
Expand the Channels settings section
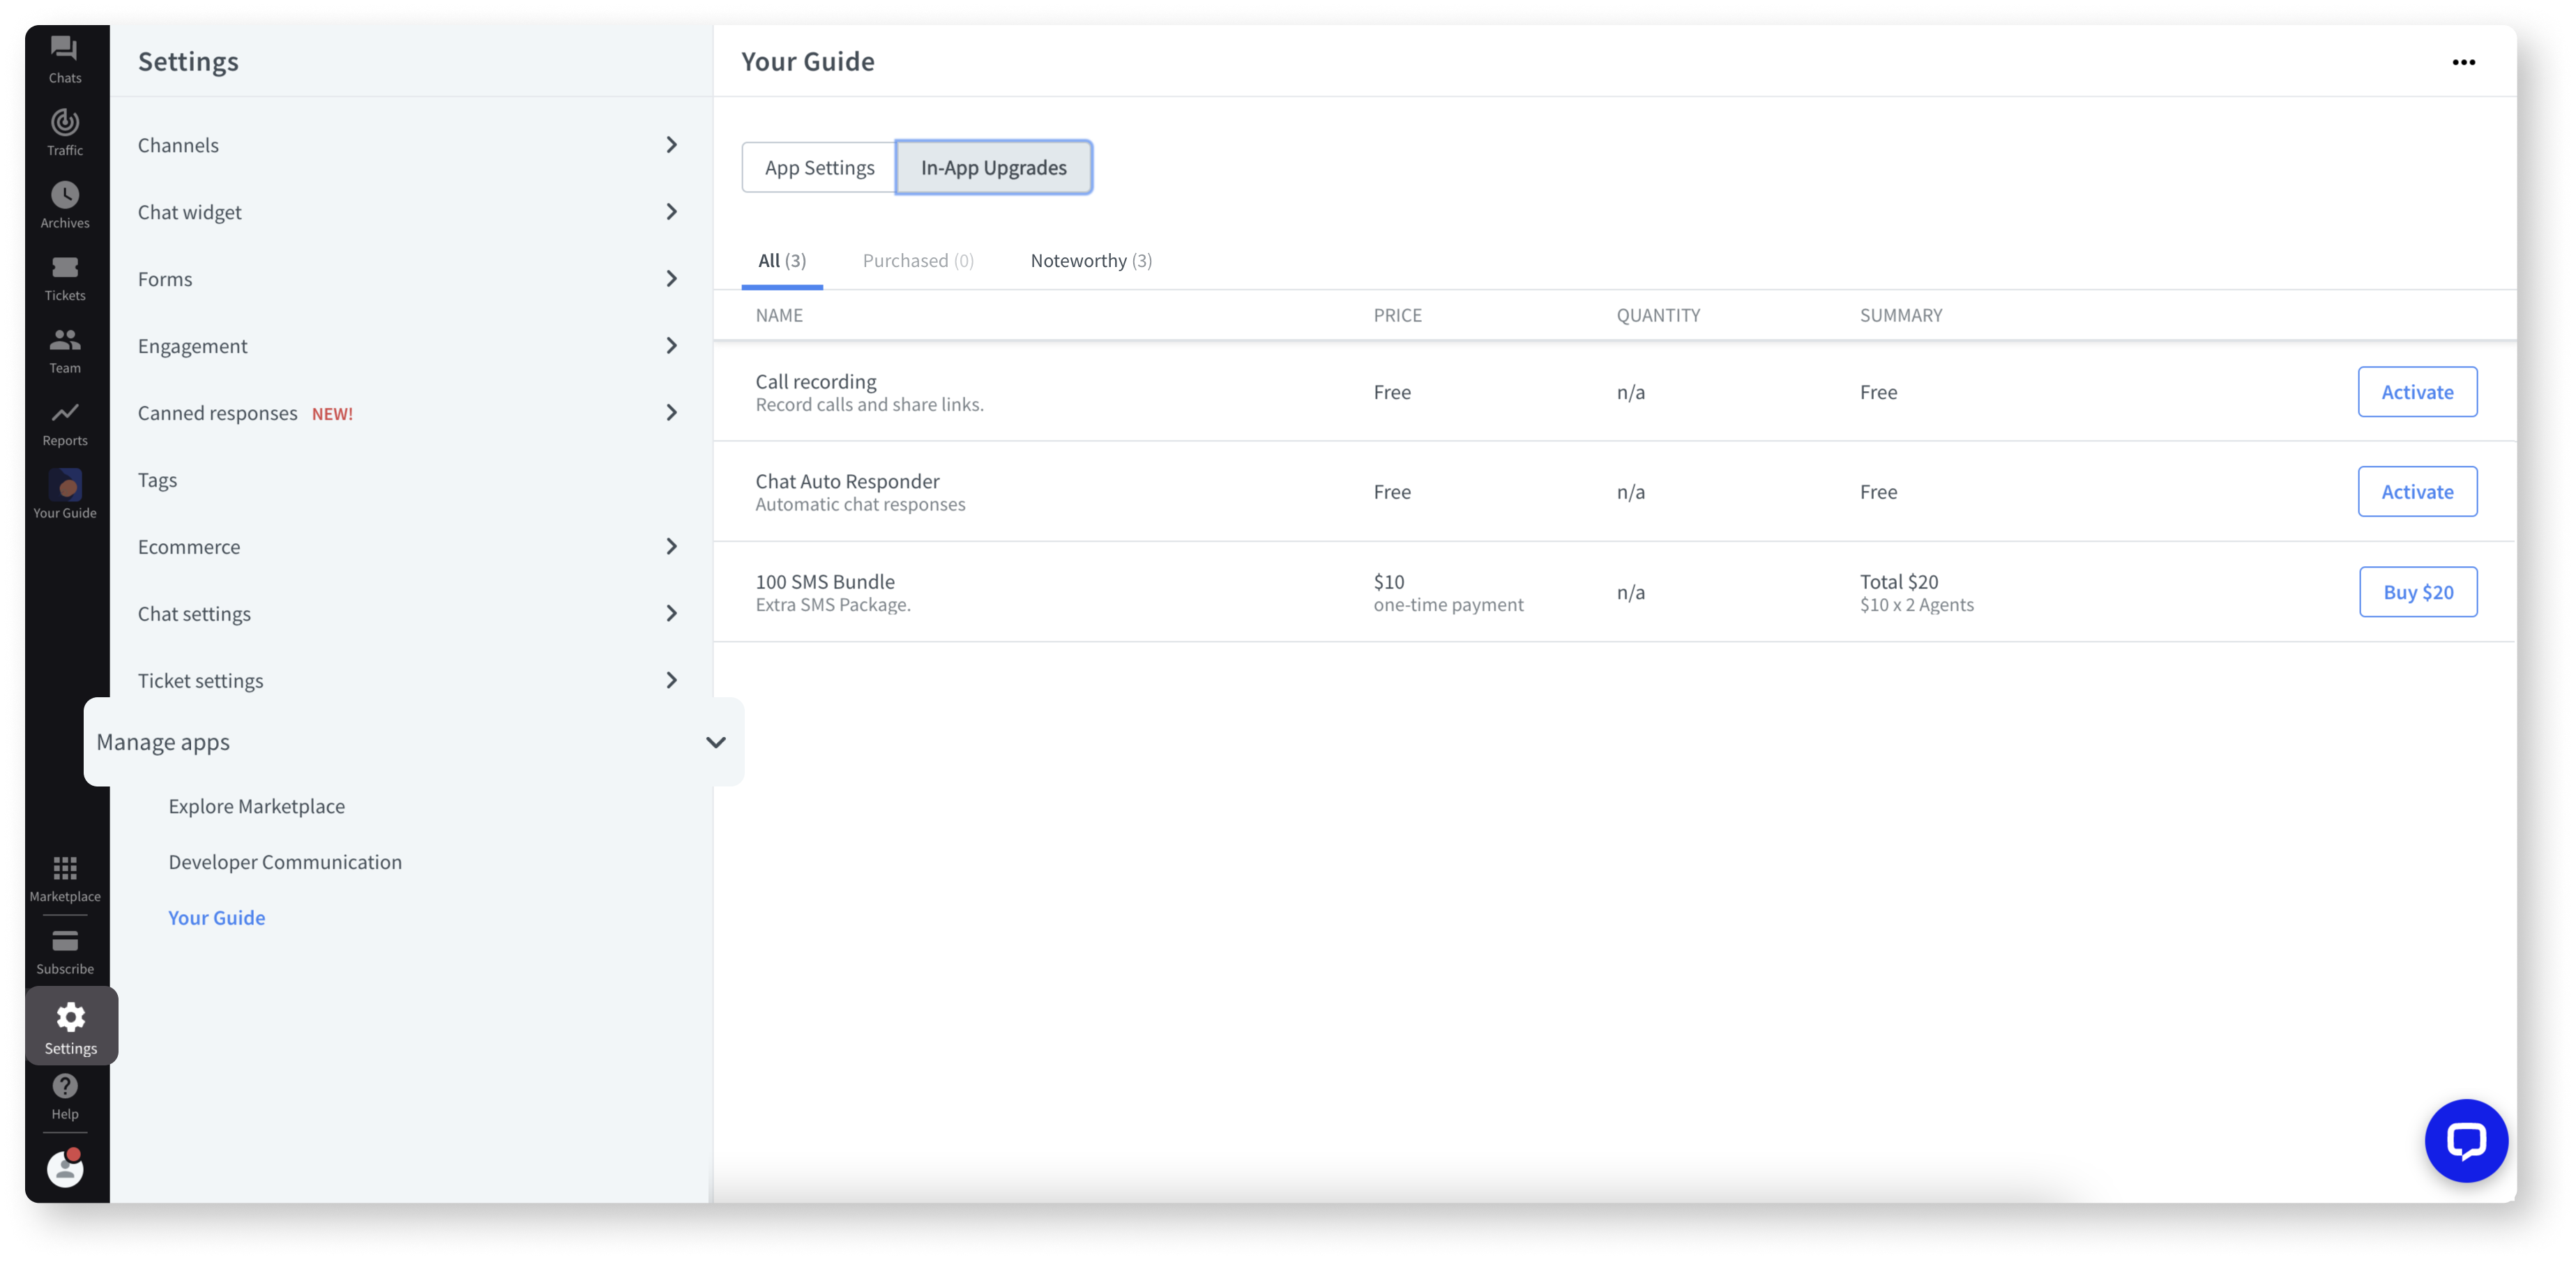(407, 144)
